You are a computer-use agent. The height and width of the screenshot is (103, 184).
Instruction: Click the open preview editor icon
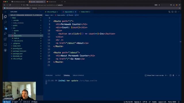[172, 12]
